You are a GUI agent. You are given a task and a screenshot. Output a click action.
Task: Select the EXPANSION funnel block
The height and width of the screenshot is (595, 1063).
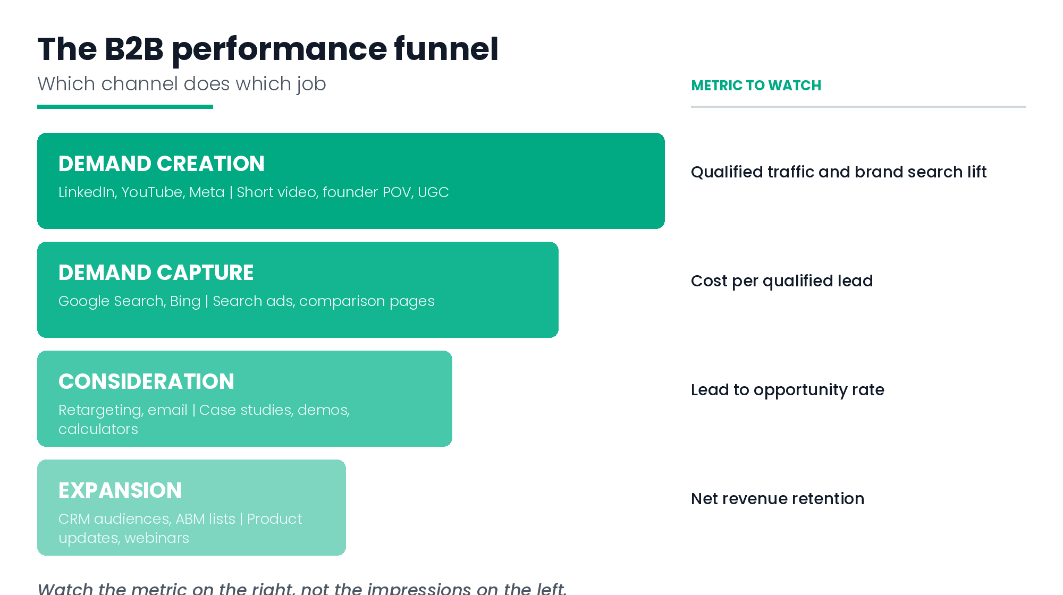pyautogui.click(x=191, y=507)
